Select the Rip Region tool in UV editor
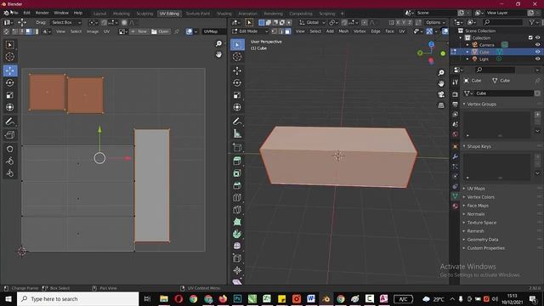 pos(9,135)
